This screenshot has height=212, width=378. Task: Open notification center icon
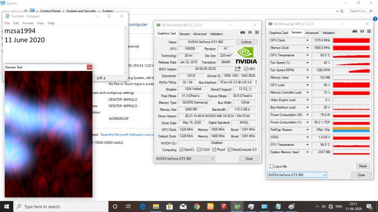[369, 207]
